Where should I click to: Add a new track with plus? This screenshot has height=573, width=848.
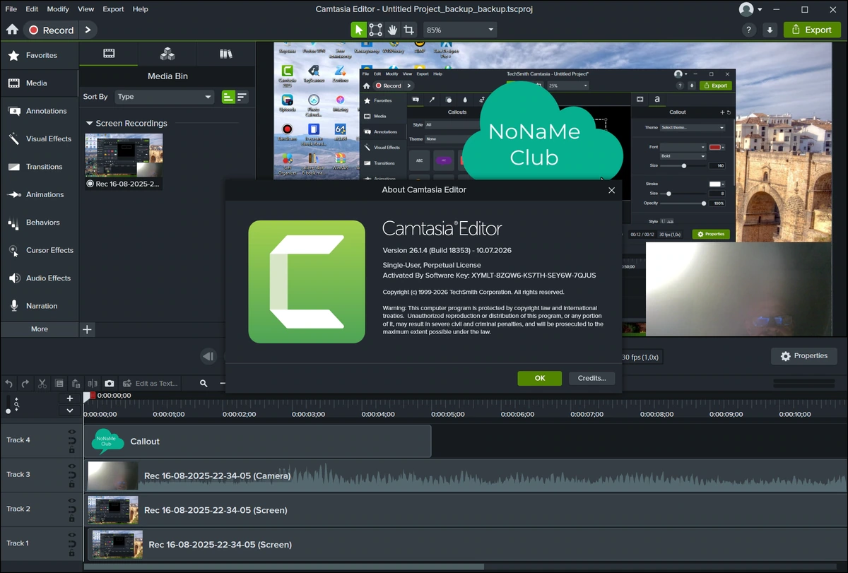coord(70,398)
